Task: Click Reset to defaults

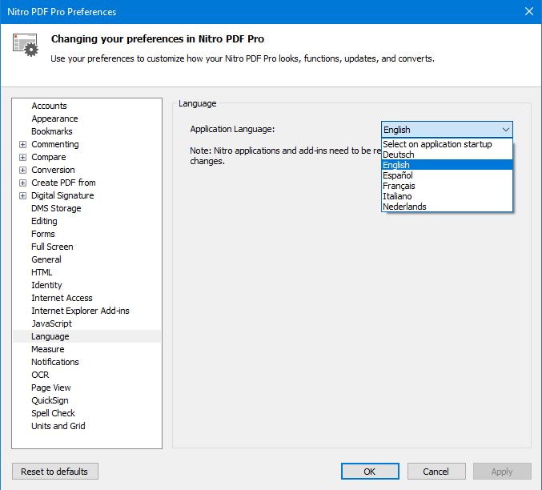Action: coord(55,472)
